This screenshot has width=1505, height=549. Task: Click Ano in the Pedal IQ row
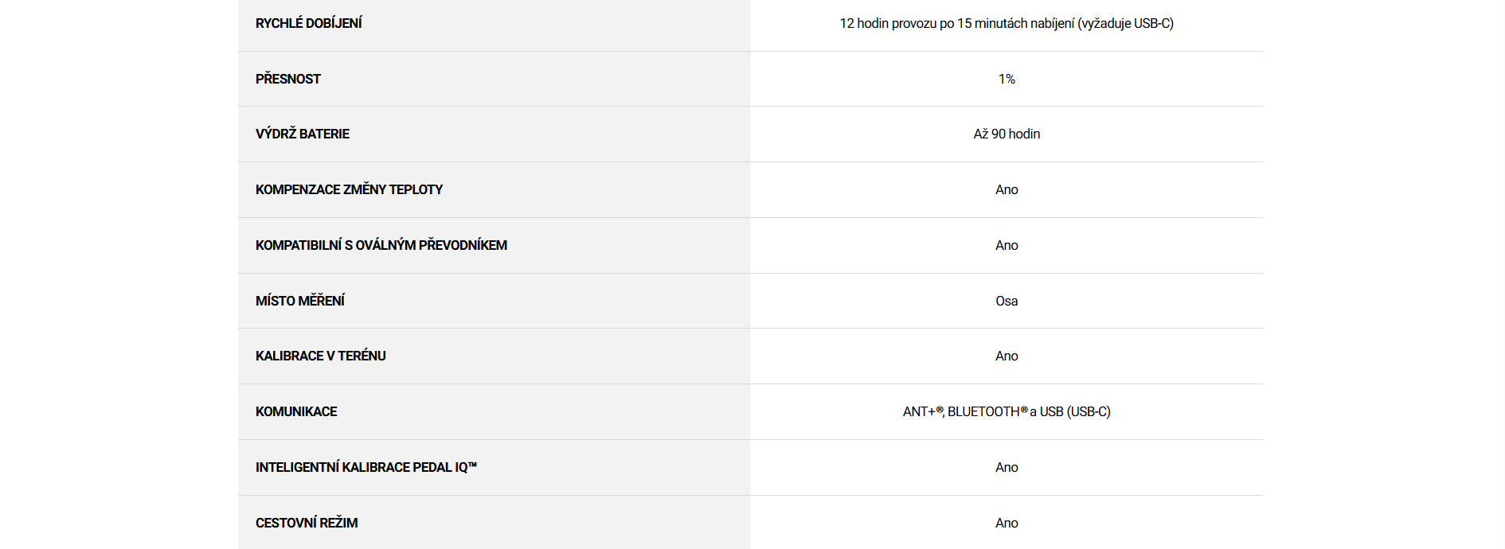1007,467
